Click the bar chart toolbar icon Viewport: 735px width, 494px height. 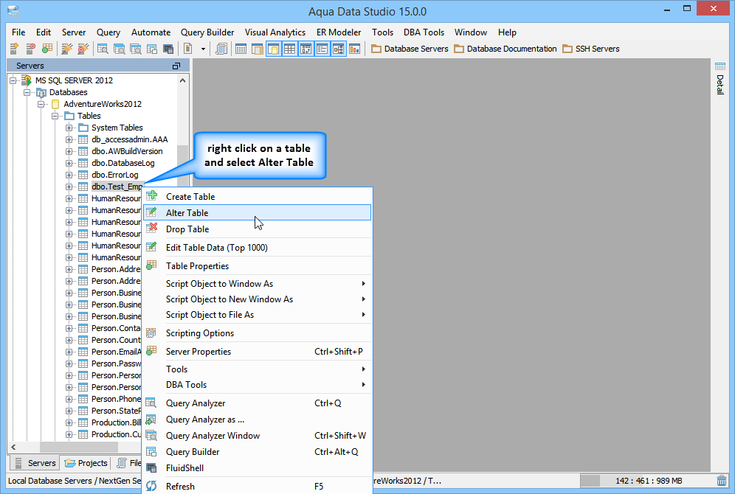355,49
